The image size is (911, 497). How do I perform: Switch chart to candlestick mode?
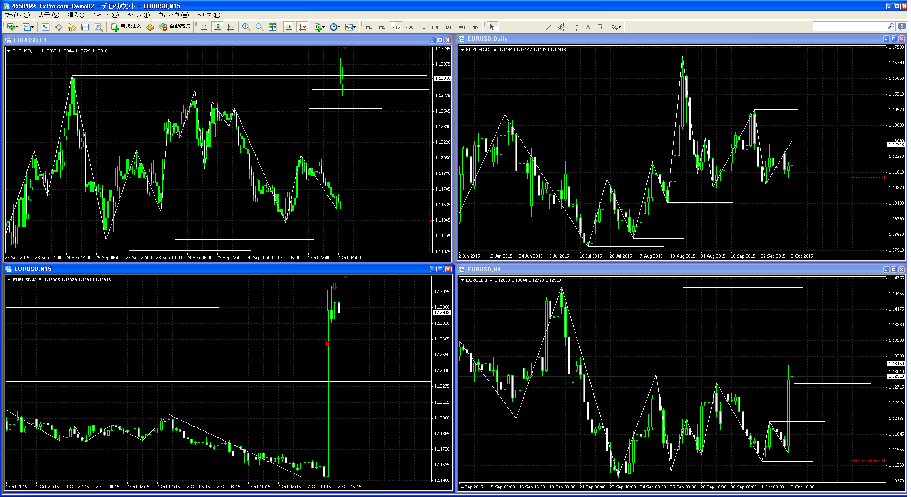(217, 27)
